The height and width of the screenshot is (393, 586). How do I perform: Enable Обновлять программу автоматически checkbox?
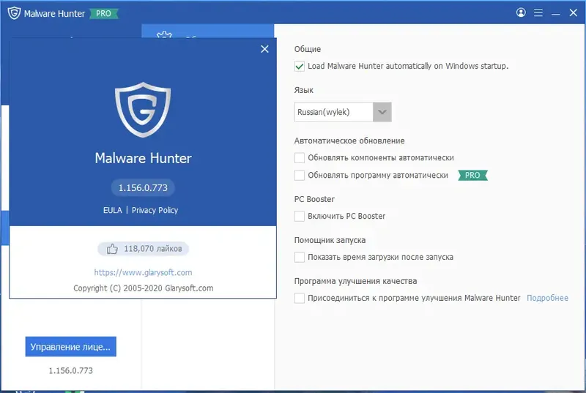300,175
